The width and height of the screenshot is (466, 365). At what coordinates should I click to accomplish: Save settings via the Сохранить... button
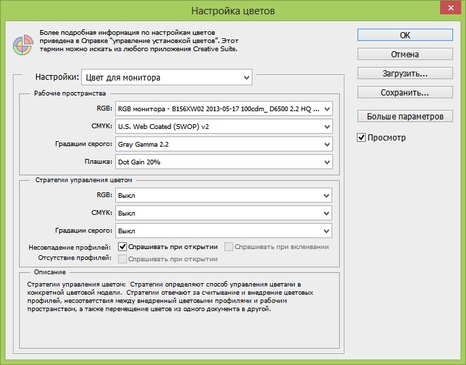point(405,92)
